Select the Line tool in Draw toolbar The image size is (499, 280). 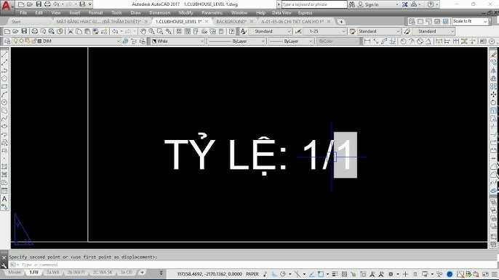(x=4, y=54)
